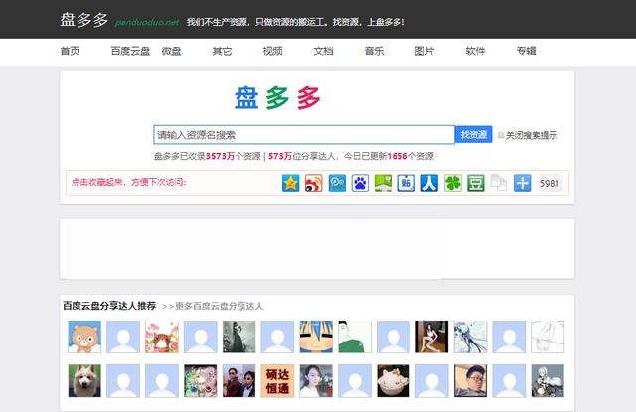
Task: Focus the 请输入资源名搜索 search box
Action: pos(304,134)
